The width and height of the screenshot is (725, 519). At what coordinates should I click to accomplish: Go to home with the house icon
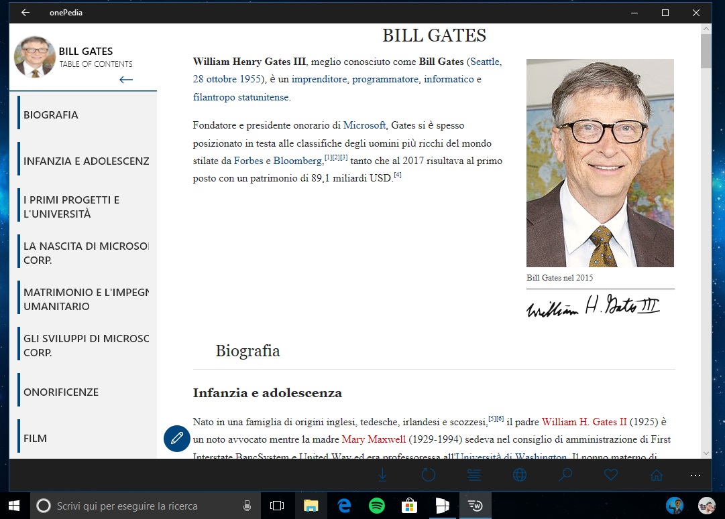(x=657, y=475)
